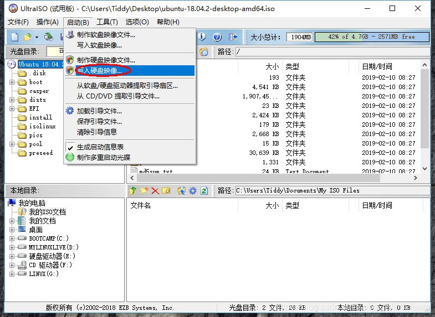This screenshot has width=435, height=317.
Task: Click the total size field showing 1904MB
Action: pos(299,37)
